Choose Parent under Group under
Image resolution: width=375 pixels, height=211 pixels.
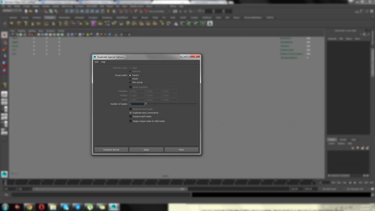pyautogui.click(x=130, y=75)
